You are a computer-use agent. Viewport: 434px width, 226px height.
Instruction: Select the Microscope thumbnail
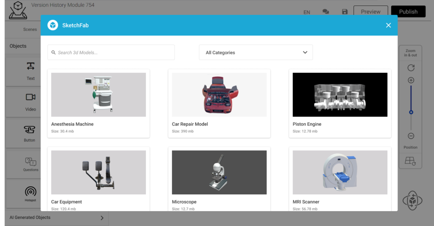tap(219, 172)
